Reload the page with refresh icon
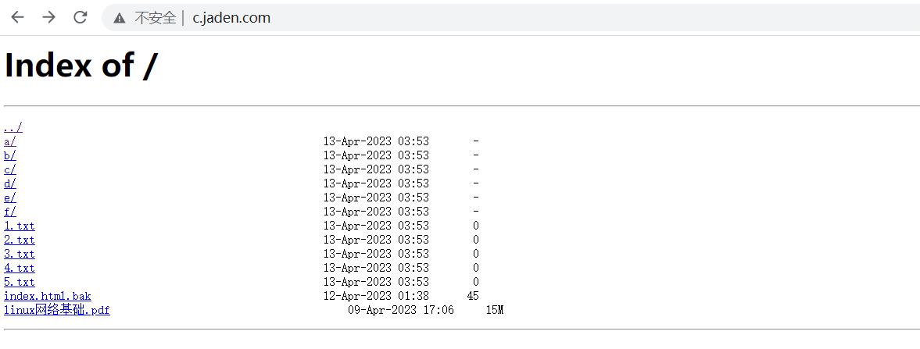 [x=80, y=17]
